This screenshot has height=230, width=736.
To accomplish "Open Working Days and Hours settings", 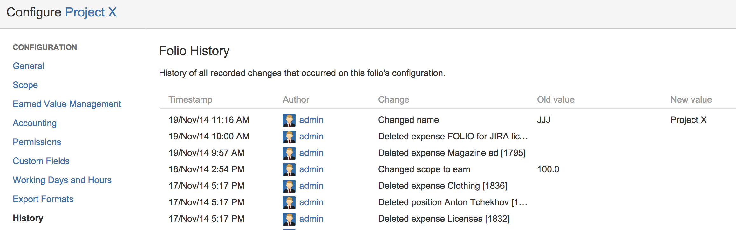I will coord(62,180).
